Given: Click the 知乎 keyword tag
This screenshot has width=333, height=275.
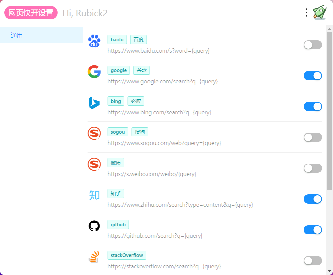Looking at the screenshot, I should click(116, 194).
